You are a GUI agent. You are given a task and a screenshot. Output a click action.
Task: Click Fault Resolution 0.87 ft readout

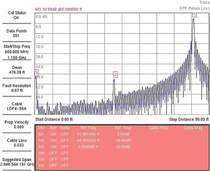point(17,88)
